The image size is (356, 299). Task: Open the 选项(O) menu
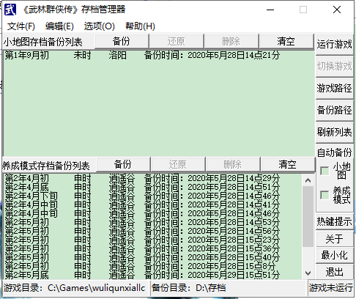click(x=99, y=26)
